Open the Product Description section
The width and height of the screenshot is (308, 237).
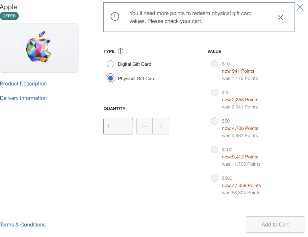23,83
